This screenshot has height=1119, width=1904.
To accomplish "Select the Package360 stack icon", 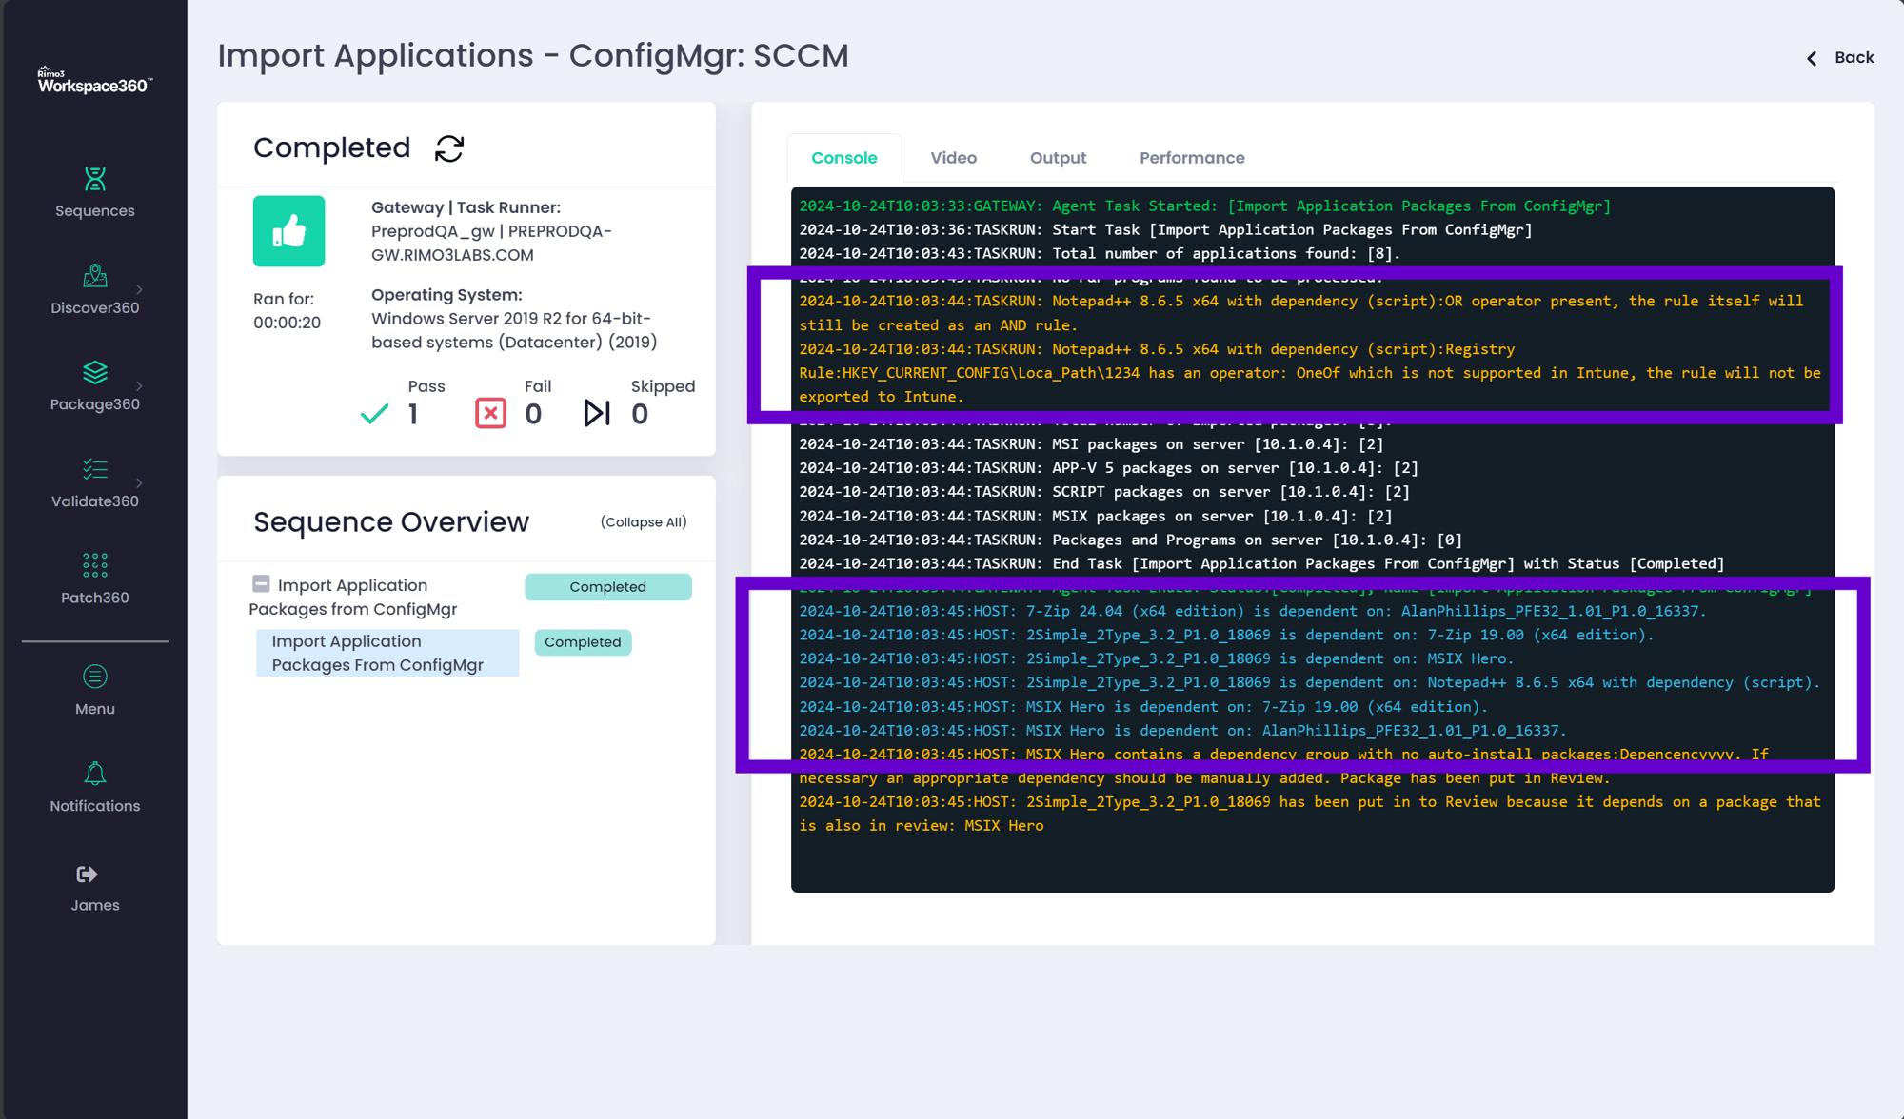I will [94, 372].
